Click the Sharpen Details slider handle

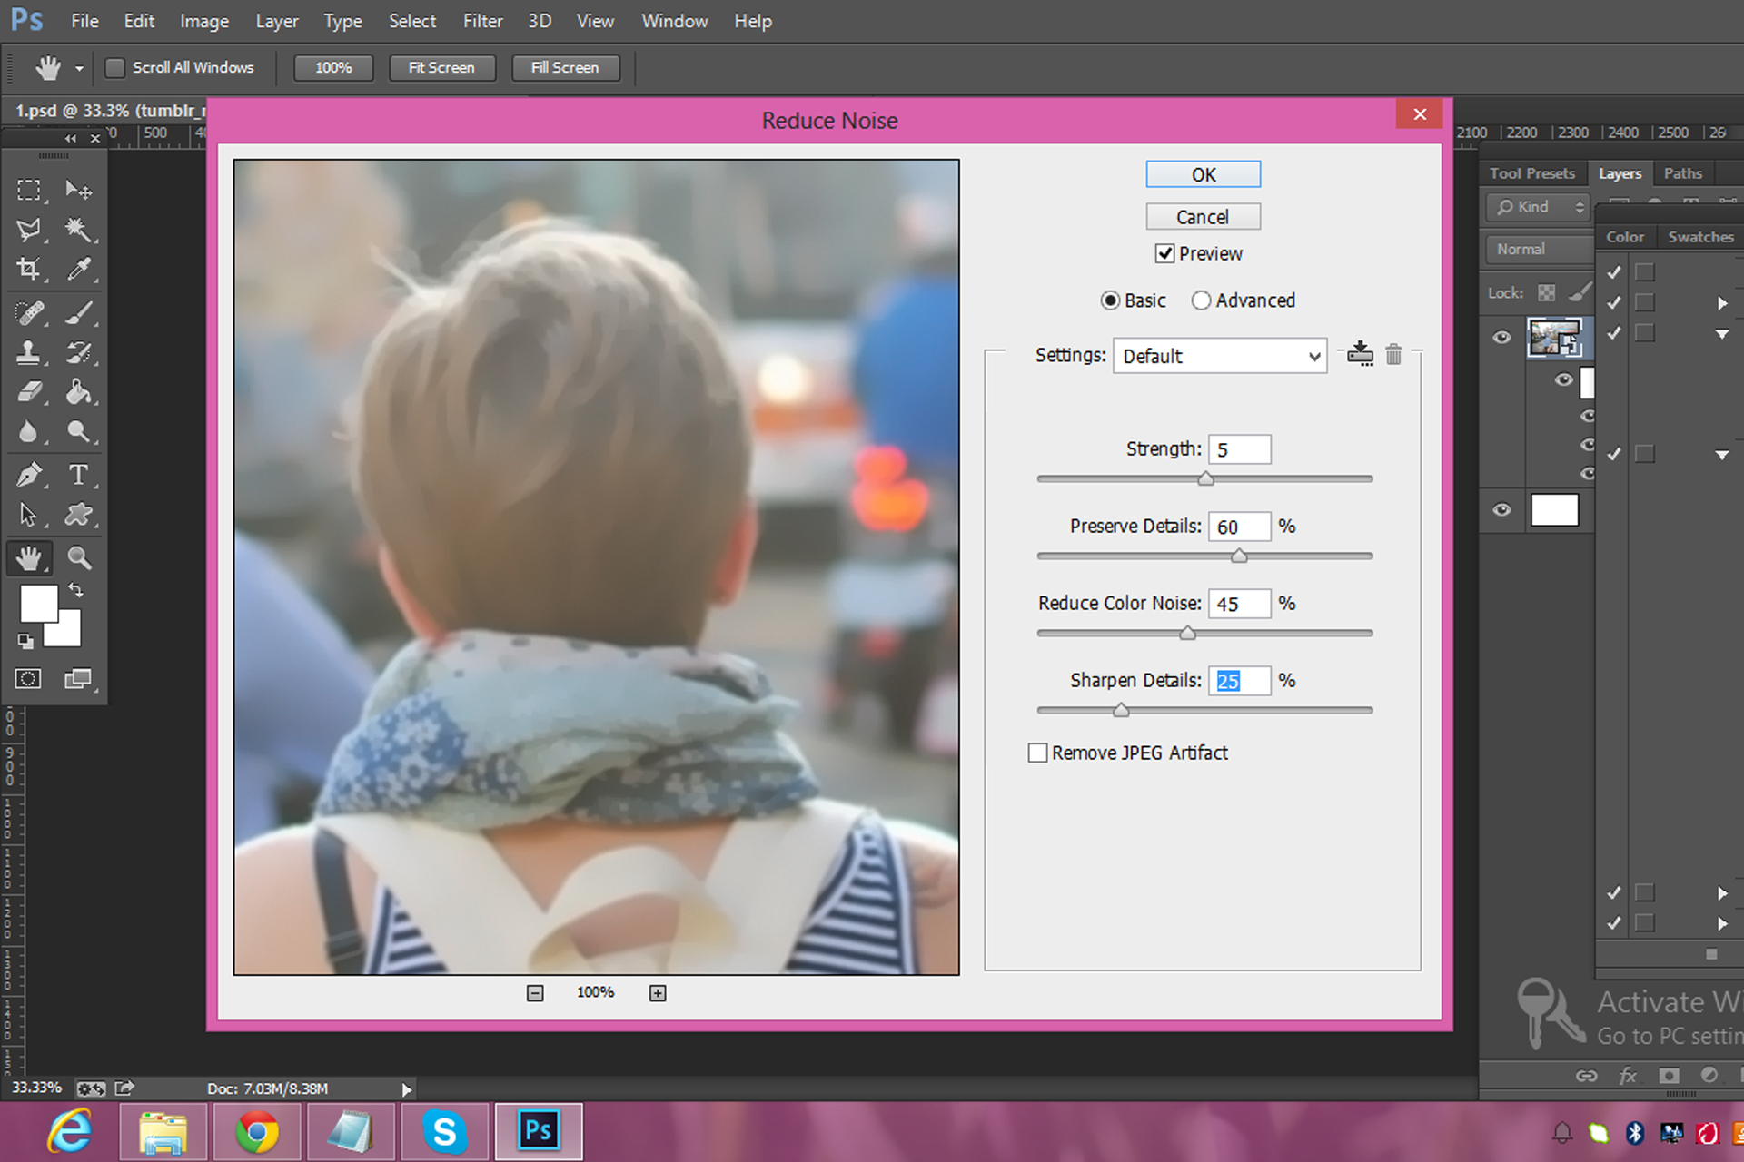[x=1121, y=710]
